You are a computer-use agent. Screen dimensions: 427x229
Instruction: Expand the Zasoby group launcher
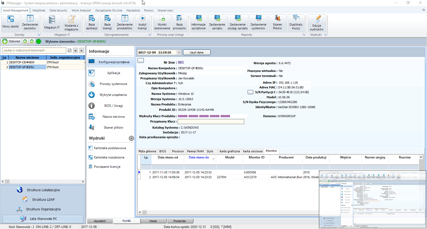pos(39,35)
